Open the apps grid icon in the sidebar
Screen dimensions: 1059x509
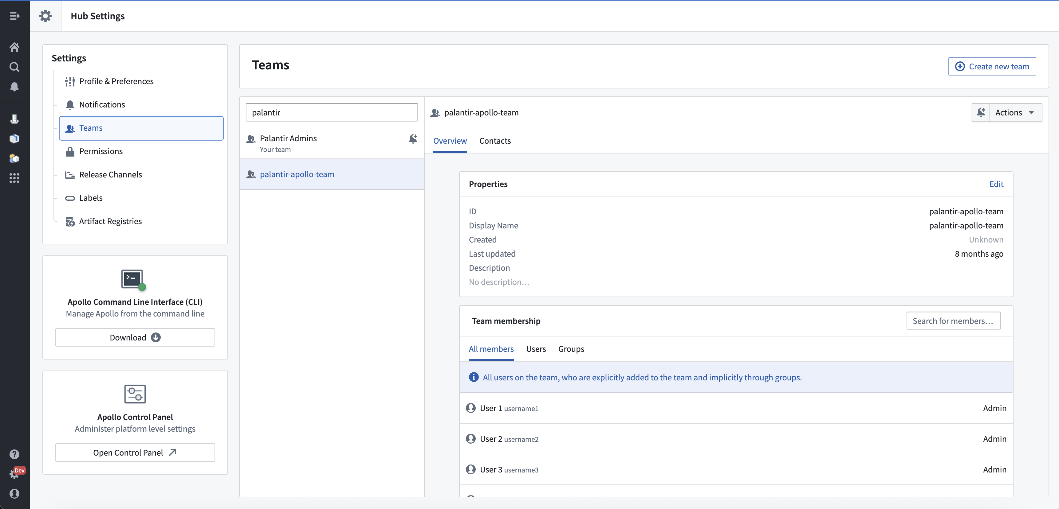coord(14,178)
